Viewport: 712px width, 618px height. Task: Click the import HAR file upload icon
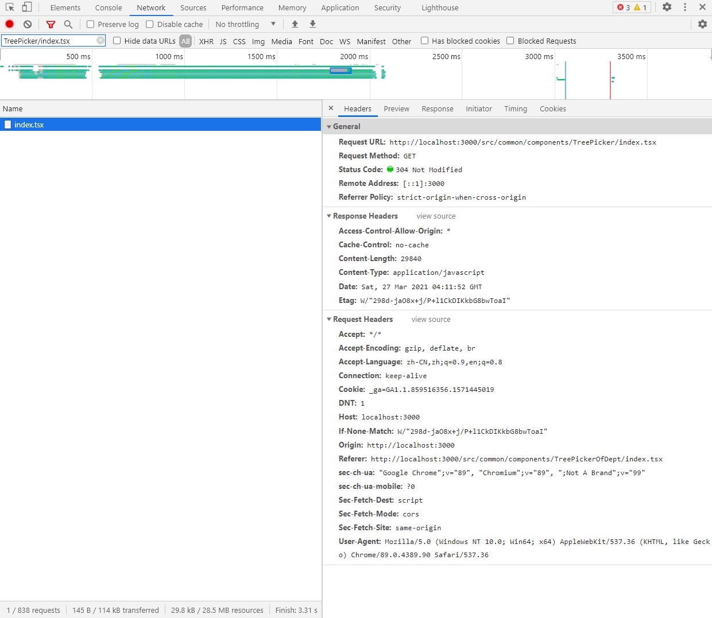[x=295, y=24]
